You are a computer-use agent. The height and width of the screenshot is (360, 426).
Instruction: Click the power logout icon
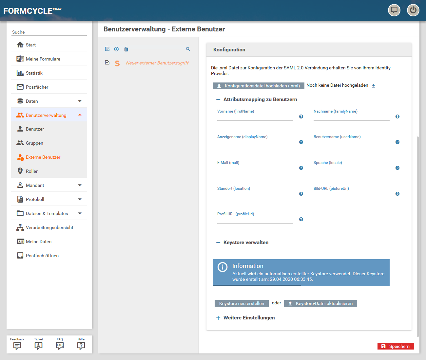point(413,10)
